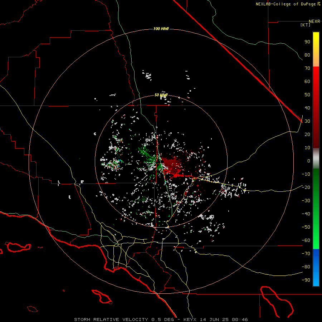This screenshot has height=322, width=322.
Task: Click the positive 10 scale value
Action: (307, 148)
